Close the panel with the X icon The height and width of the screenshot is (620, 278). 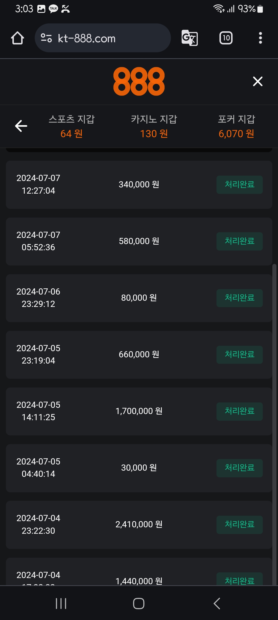pyautogui.click(x=258, y=81)
